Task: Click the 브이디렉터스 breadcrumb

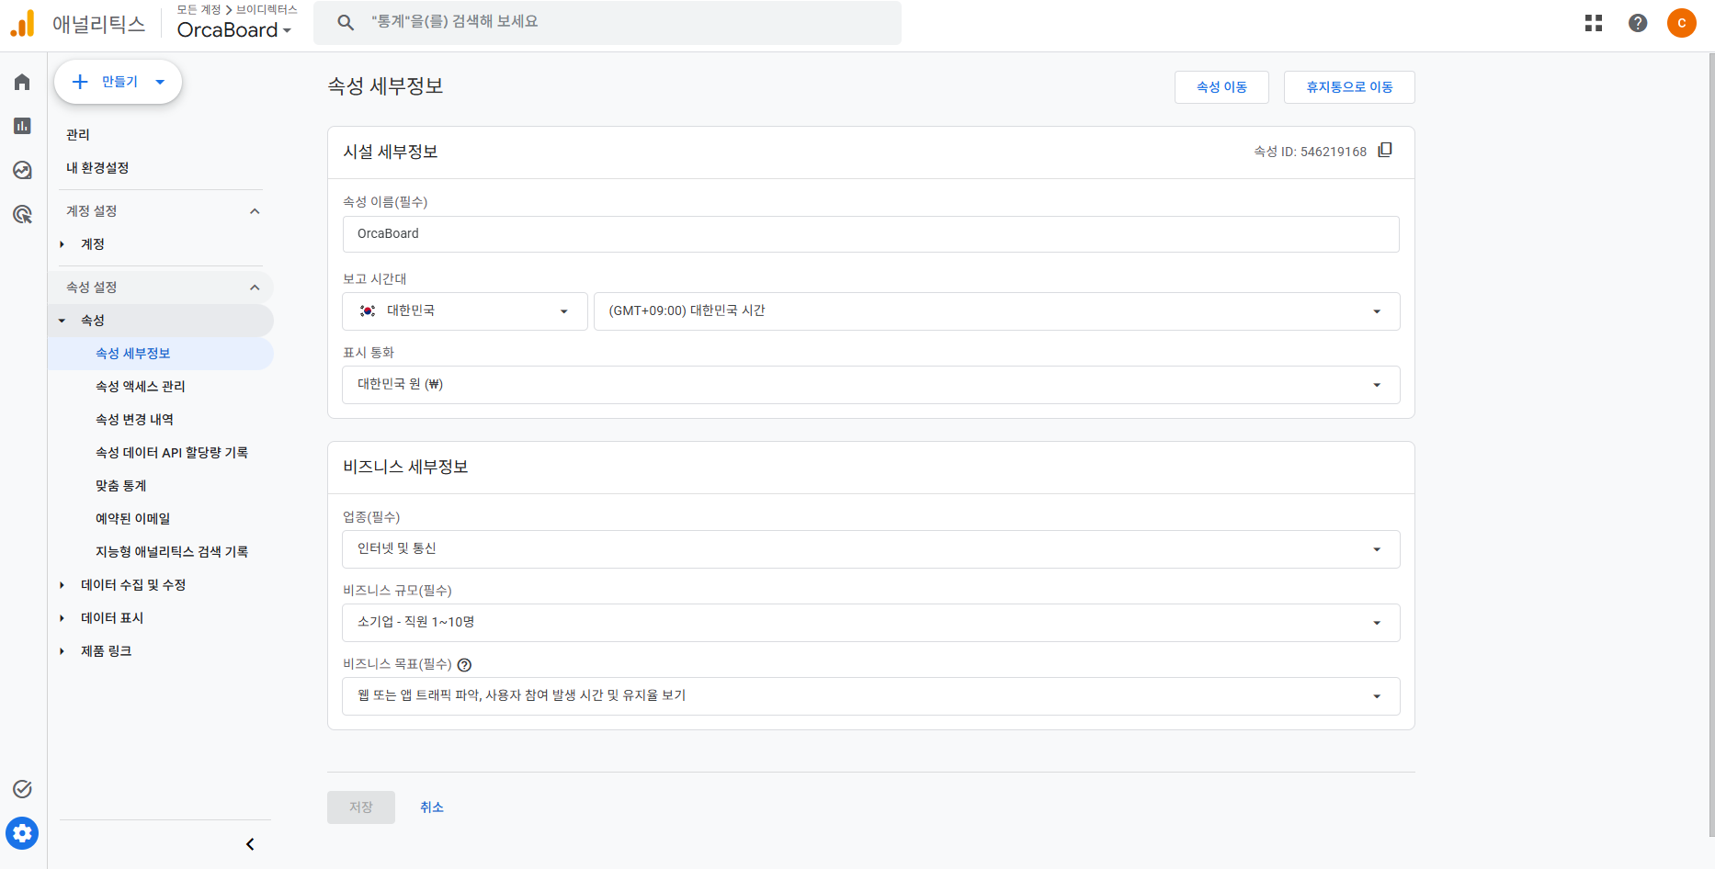Action: pyautogui.click(x=267, y=9)
